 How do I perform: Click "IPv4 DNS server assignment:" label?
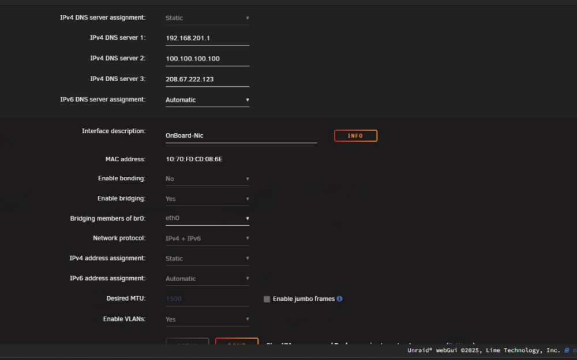click(103, 17)
